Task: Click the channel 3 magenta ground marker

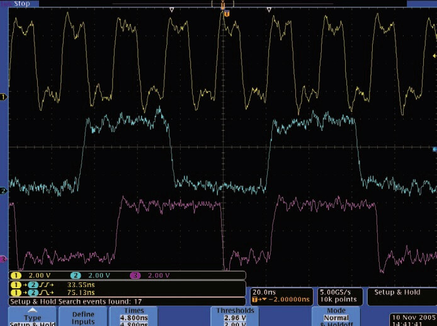Action: 3,259
